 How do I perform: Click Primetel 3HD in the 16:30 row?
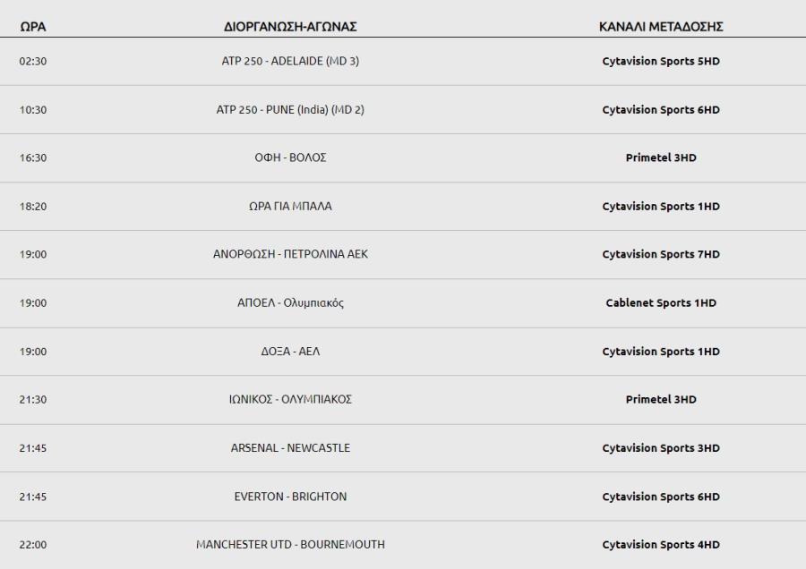pos(661,157)
